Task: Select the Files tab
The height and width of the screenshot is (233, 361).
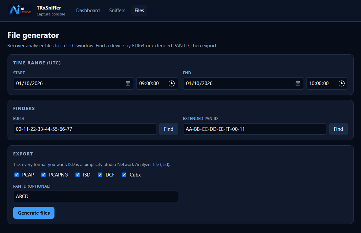Action: click(x=139, y=11)
